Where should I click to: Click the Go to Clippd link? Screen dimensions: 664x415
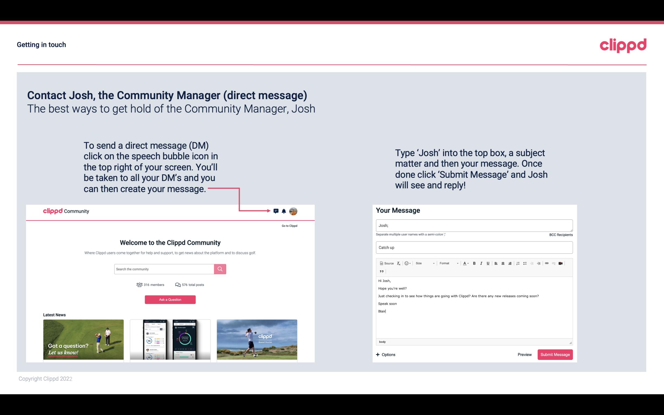click(289, 226)
